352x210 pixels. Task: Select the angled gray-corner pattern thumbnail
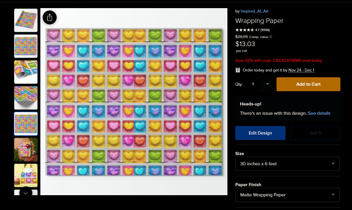26,98
